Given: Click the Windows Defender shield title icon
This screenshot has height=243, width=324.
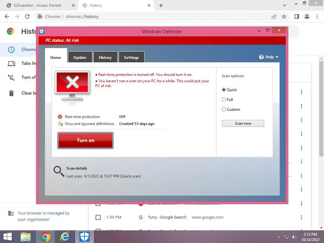Looking at the screenshot, I should [x=42, y=31].
